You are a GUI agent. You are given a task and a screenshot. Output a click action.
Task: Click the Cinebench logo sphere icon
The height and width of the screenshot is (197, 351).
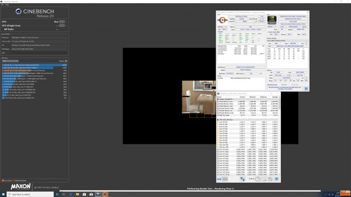19,11
